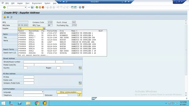
Task: Click the Find binoculars icon
Action: (51, 7)
